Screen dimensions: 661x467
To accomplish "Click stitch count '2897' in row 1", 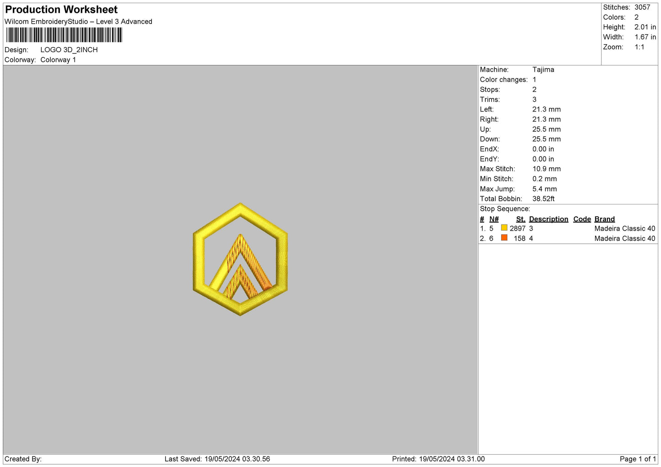I will [x=517, y=229].
